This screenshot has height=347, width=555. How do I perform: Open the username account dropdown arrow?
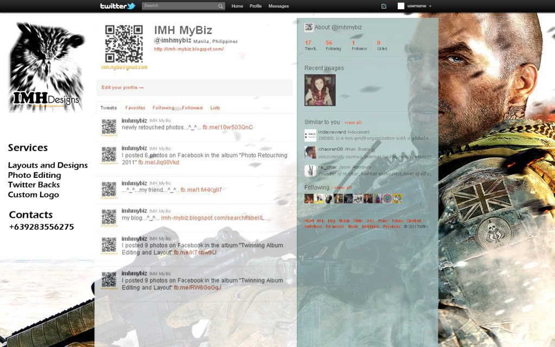pyautogui.click(x=430, y=7)
